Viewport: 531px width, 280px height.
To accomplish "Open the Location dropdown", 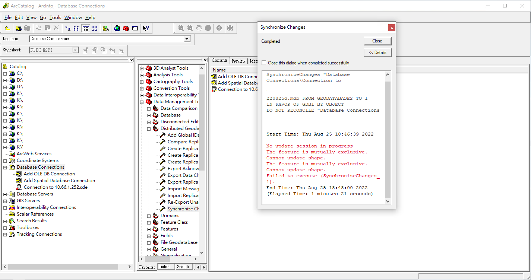I will click(x=187, y=39).
